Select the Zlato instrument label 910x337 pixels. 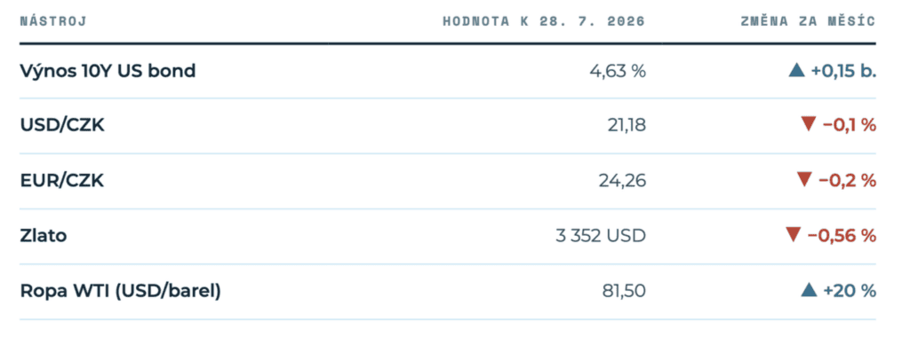(x=44, y=236)
